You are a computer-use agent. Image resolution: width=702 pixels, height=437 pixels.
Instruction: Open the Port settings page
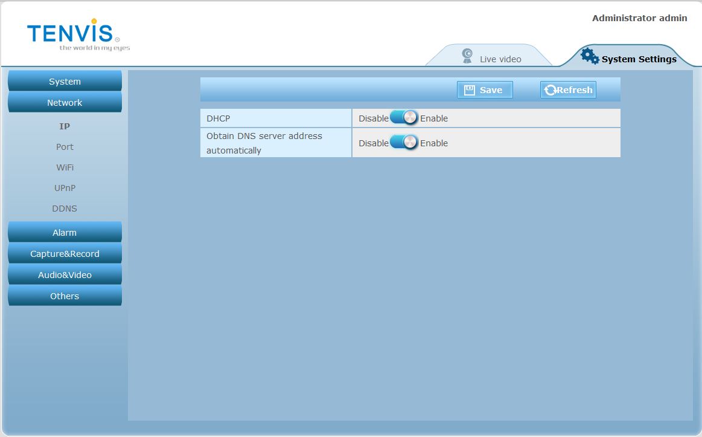pyautogui.click(x=65, y=147)
